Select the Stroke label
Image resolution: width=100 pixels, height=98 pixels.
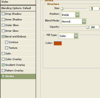(x=9, y=76)
